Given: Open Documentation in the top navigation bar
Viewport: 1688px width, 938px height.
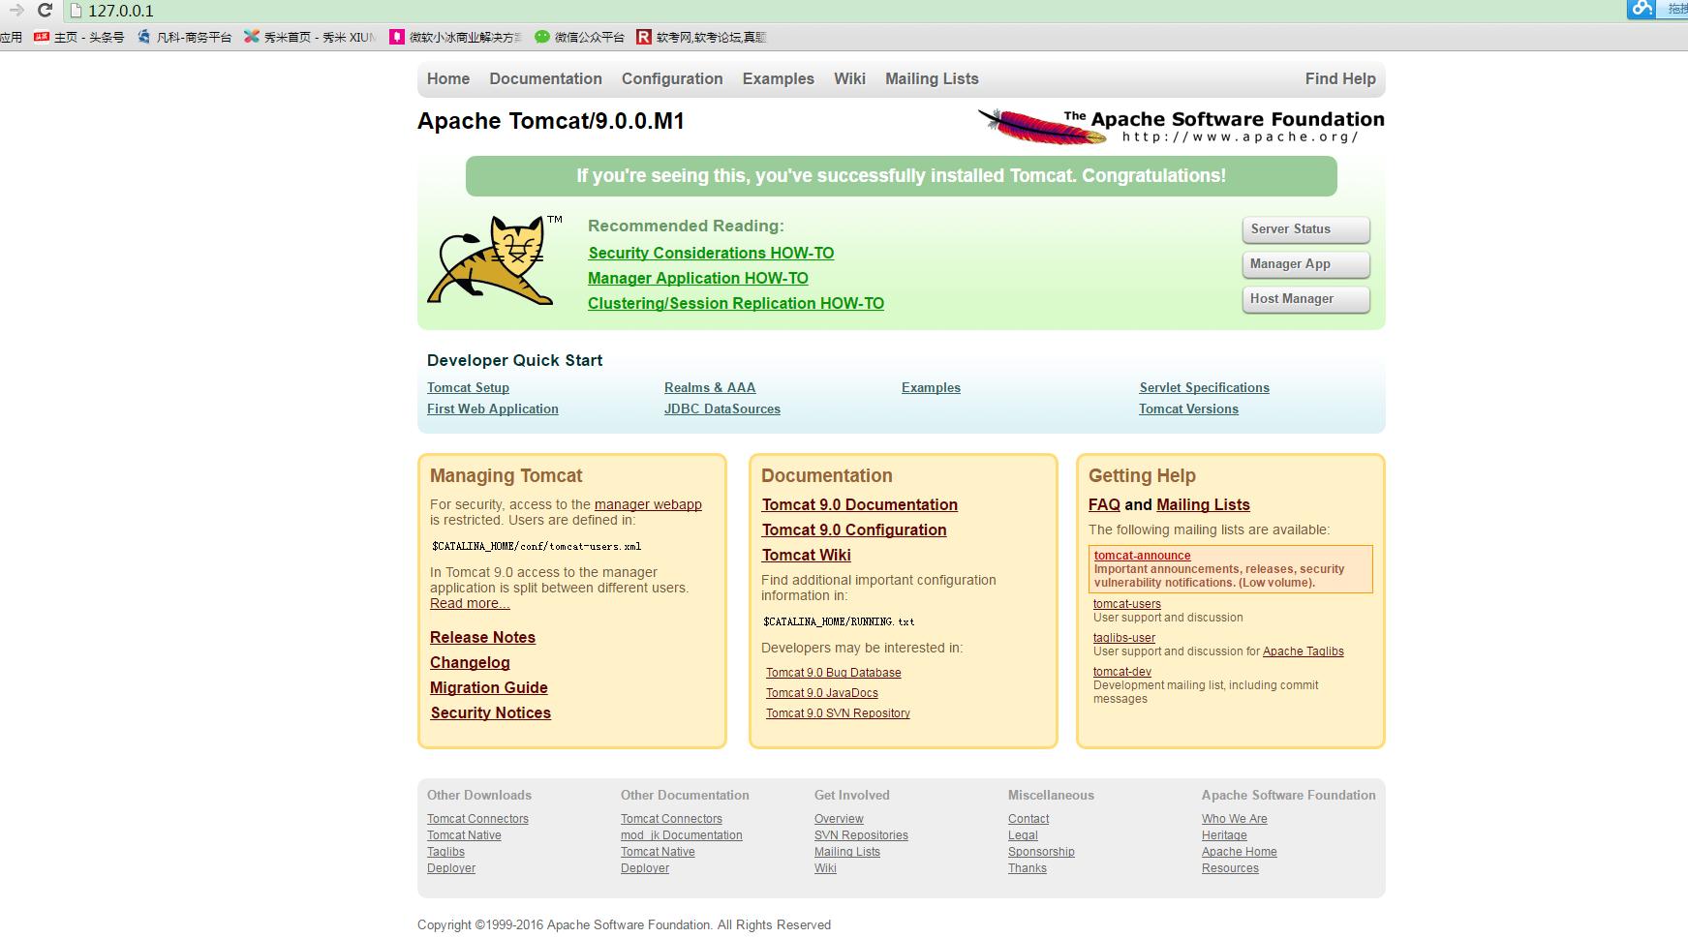Looking at the screenshot, I should pyautogui.click(x=545, y=79).
